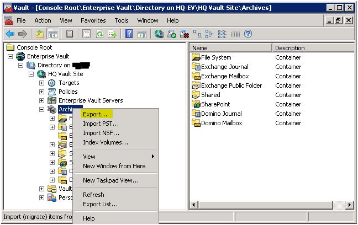This screenshot has width=358, height=225.
Task: Select the Targets tree item
Action: click(69, 83)
